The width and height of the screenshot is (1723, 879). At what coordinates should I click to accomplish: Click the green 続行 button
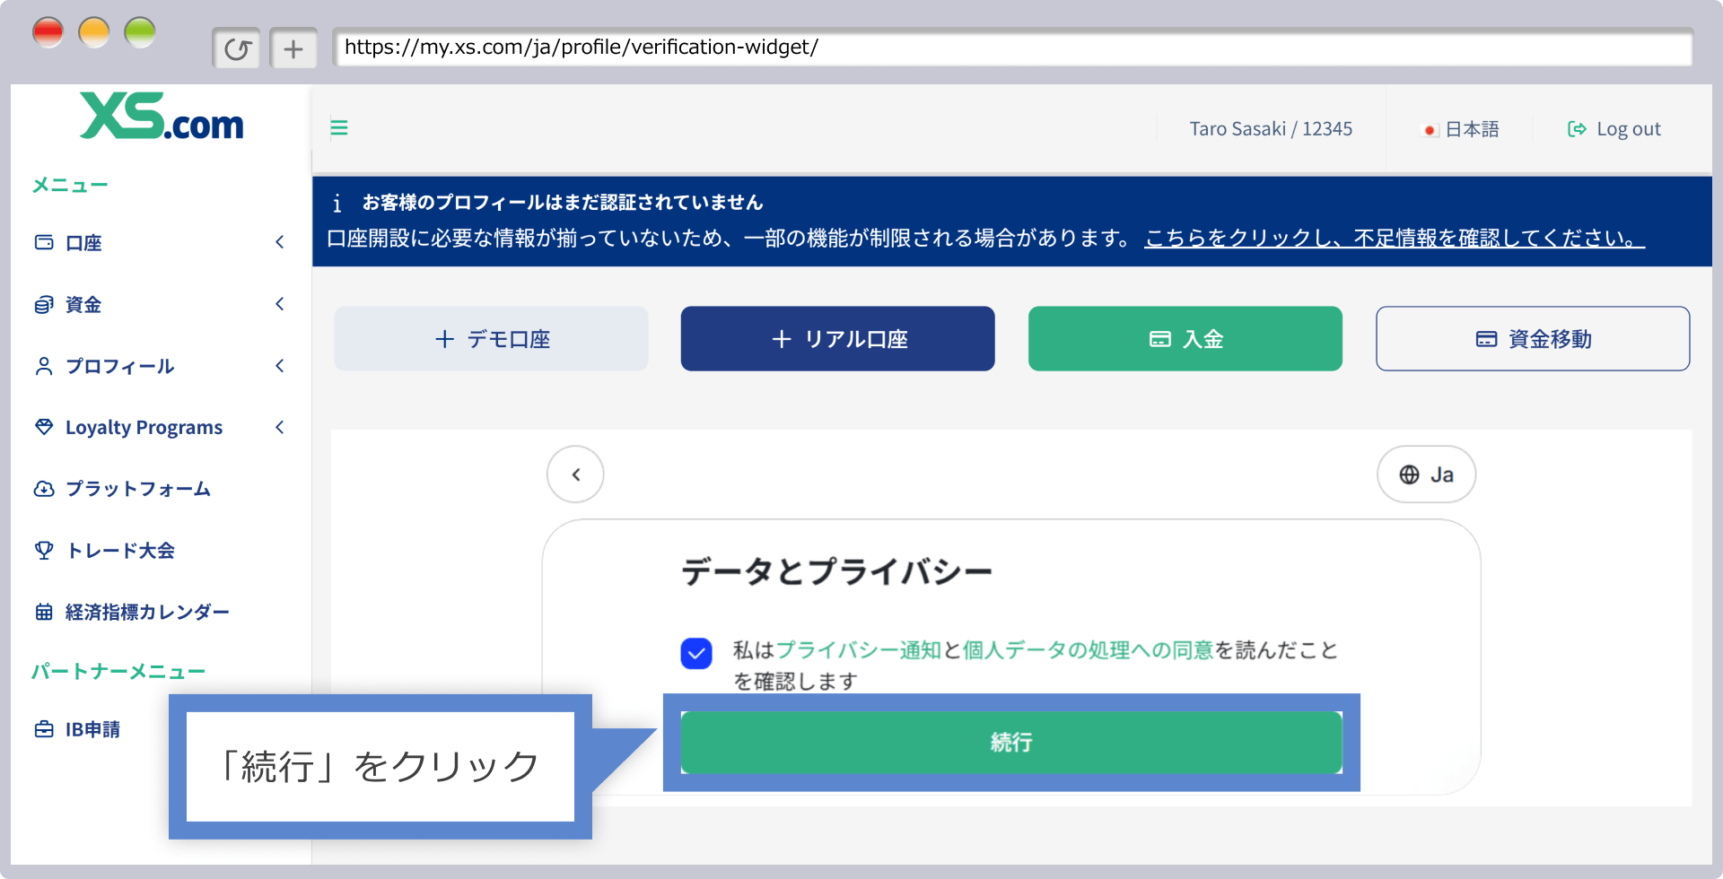click(x=1011, y=743)
